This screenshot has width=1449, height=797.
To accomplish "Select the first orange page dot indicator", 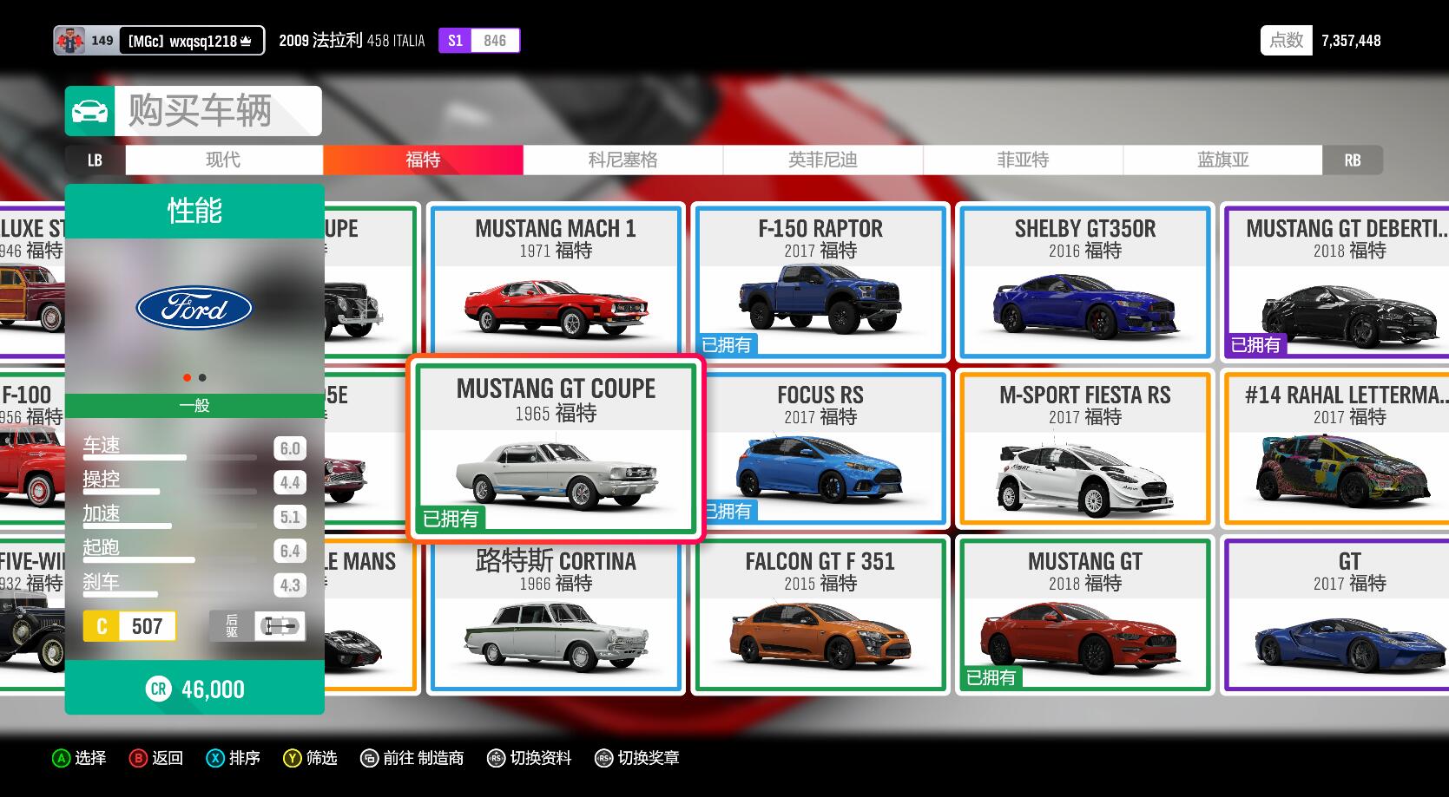I will pos(187,377).
